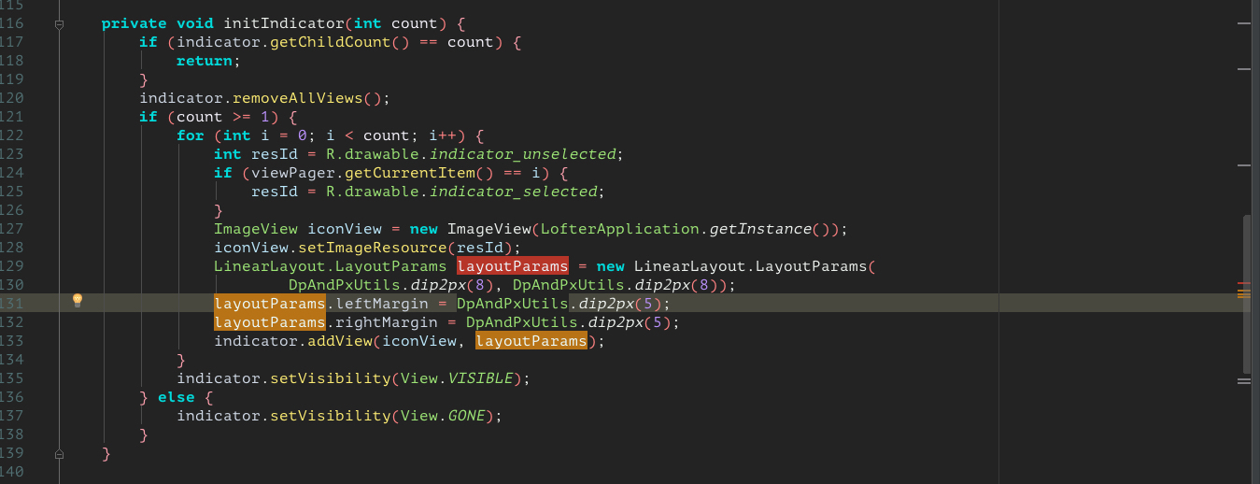
Task: Click line number 135 in gutter
Action: [13, 378]
